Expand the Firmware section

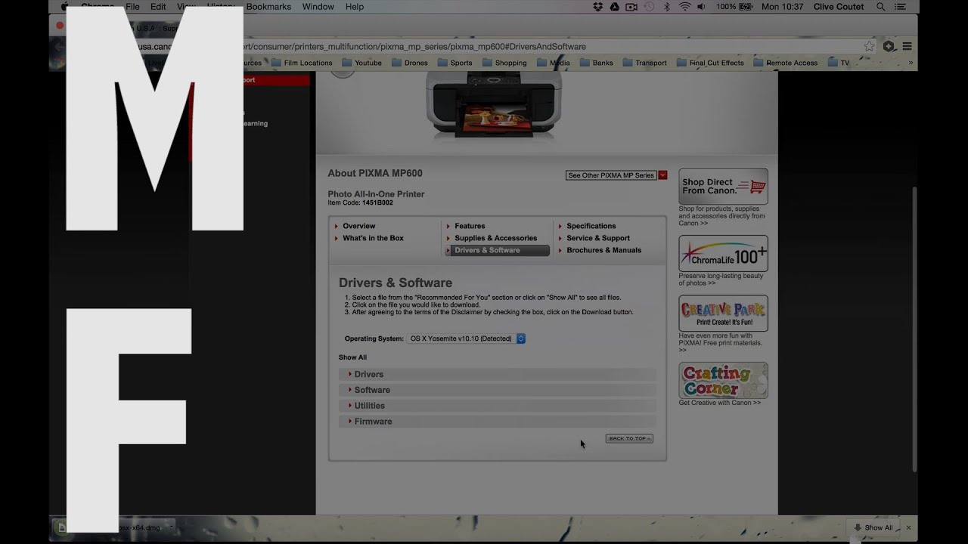(498, 422)
